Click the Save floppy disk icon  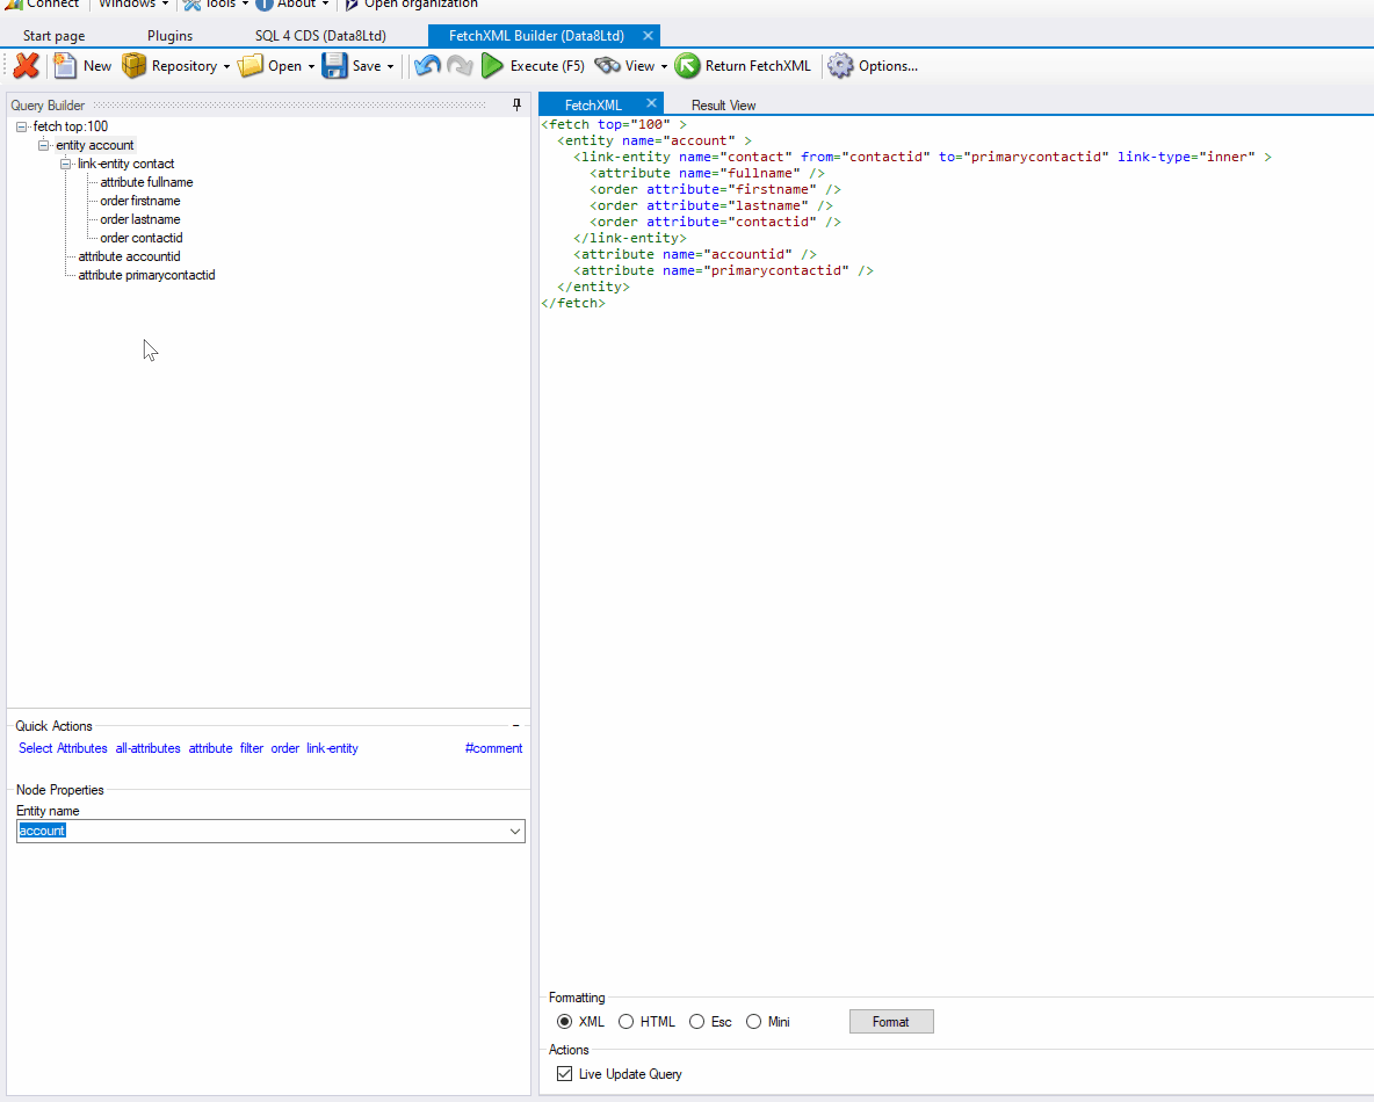click(334, 66)
